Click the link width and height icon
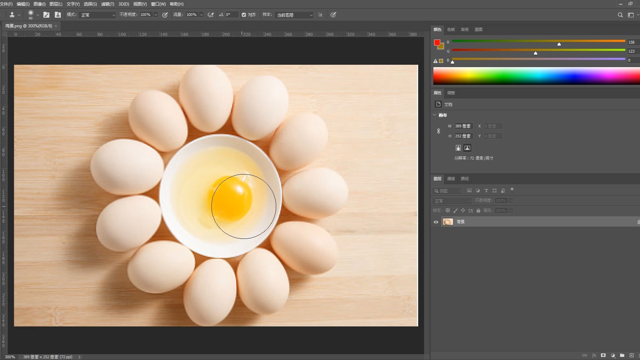Screen dimensions: 640x360 coord(438,131)
